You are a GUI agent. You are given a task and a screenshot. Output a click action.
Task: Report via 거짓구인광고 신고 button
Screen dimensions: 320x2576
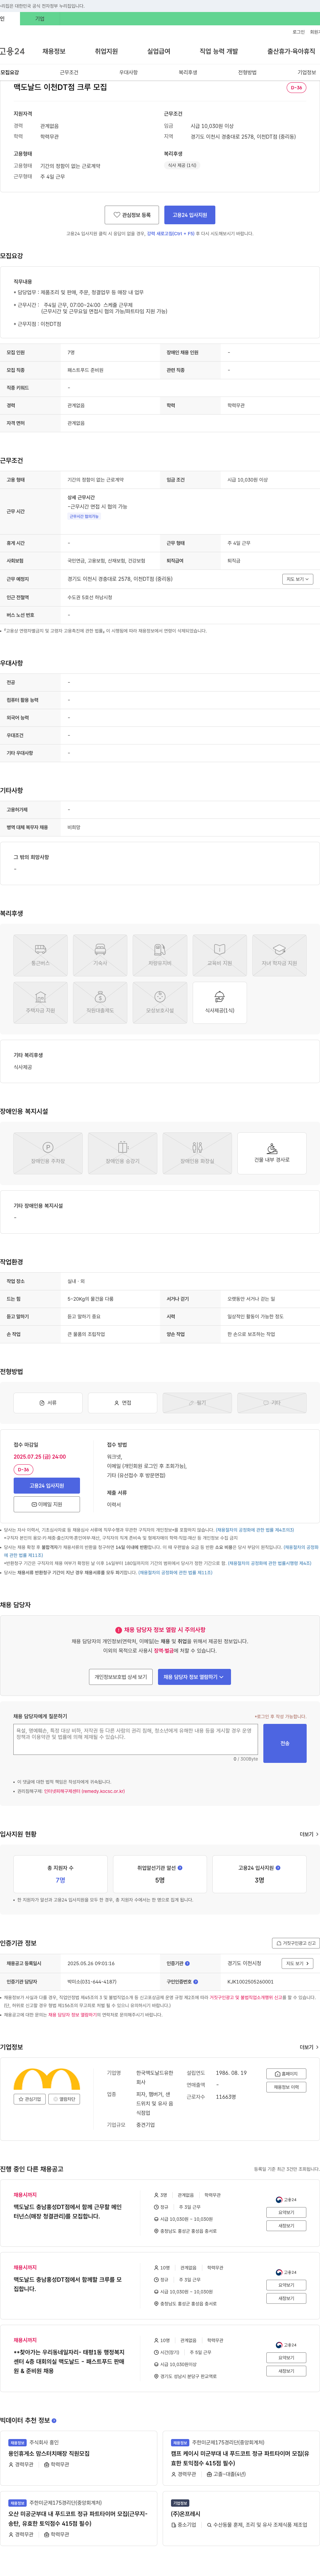point(296,1943)
